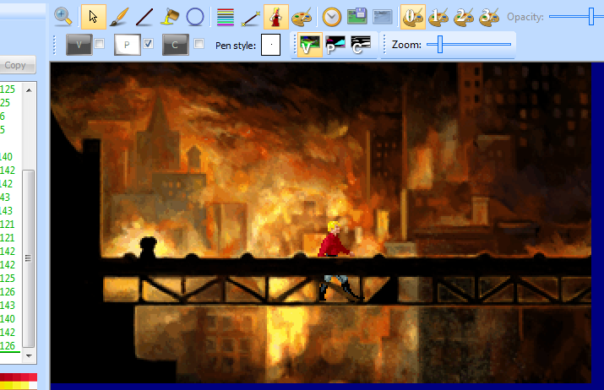Select the arrow pointer tool
The width and height of the screenshot is (604, 390).
point(93,17)
